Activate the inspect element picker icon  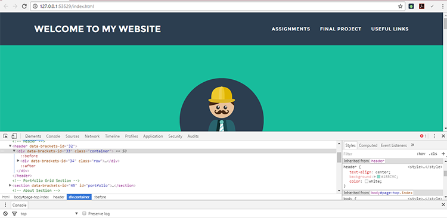[x=5, y=136]
